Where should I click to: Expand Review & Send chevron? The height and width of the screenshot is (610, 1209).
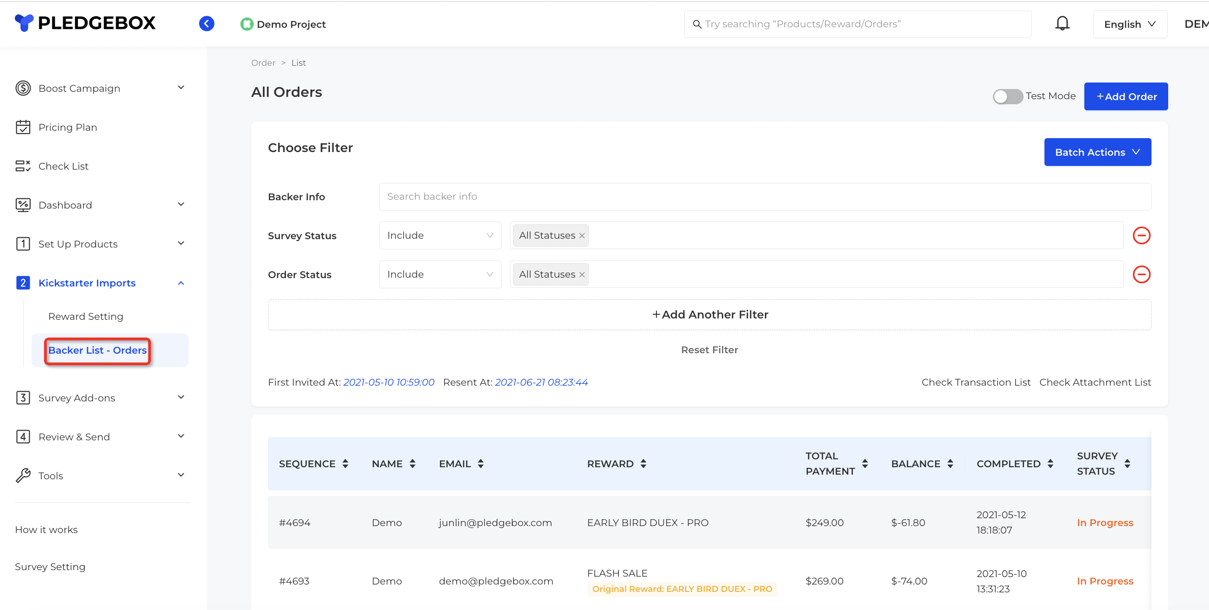(x=181, y=436)
